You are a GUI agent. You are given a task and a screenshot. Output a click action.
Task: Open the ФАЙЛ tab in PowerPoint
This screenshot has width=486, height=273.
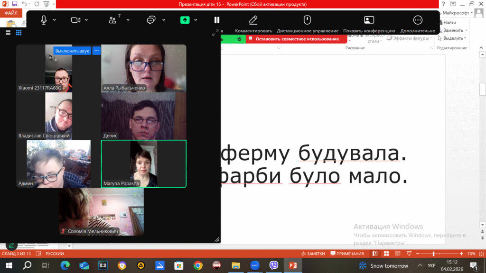click(x=11, y=13)
